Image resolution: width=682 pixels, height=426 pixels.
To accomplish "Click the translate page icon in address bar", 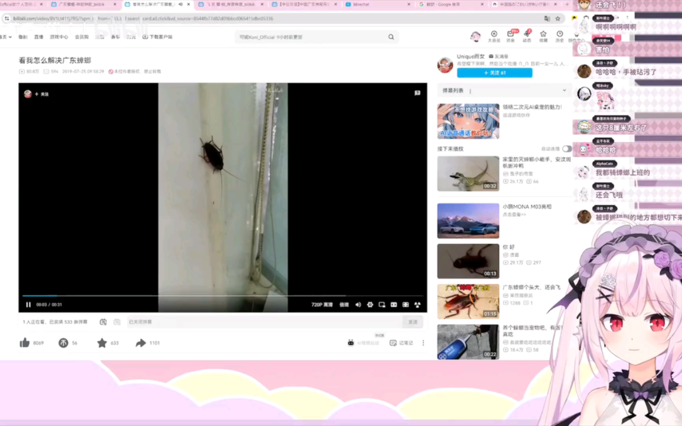I will (547, 19).
